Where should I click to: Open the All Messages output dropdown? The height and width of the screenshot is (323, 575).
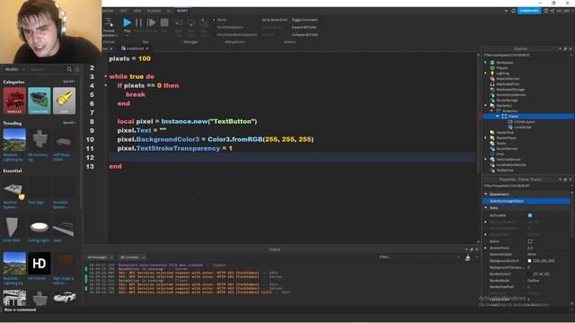click(x=100, y=258)
